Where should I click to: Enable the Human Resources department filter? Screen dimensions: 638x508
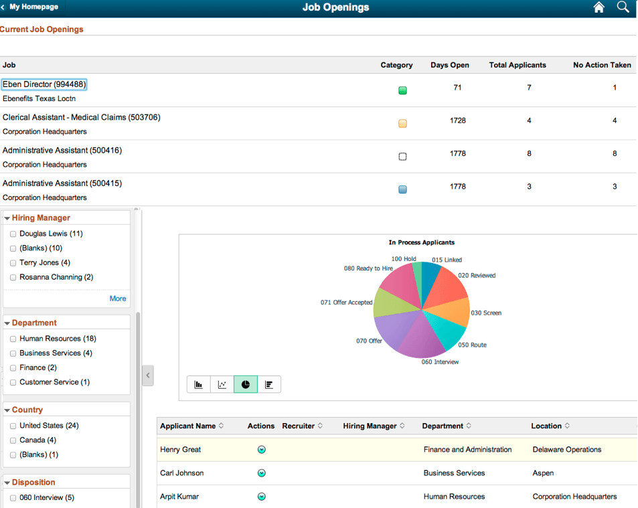[x=12, y=339]
